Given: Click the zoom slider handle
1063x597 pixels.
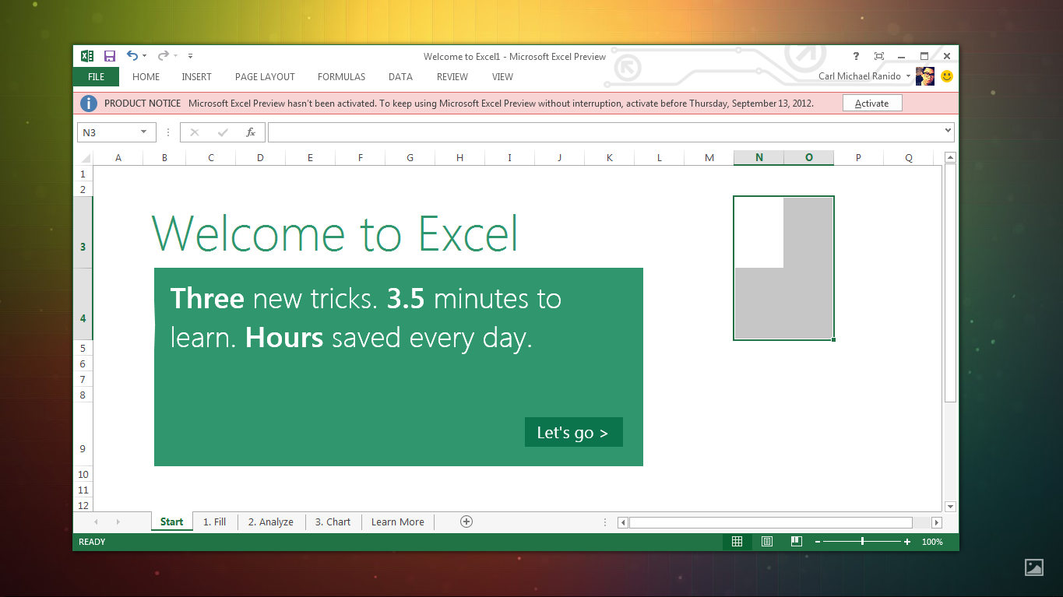Looking at the screenshot, I should tap(862, 541).
